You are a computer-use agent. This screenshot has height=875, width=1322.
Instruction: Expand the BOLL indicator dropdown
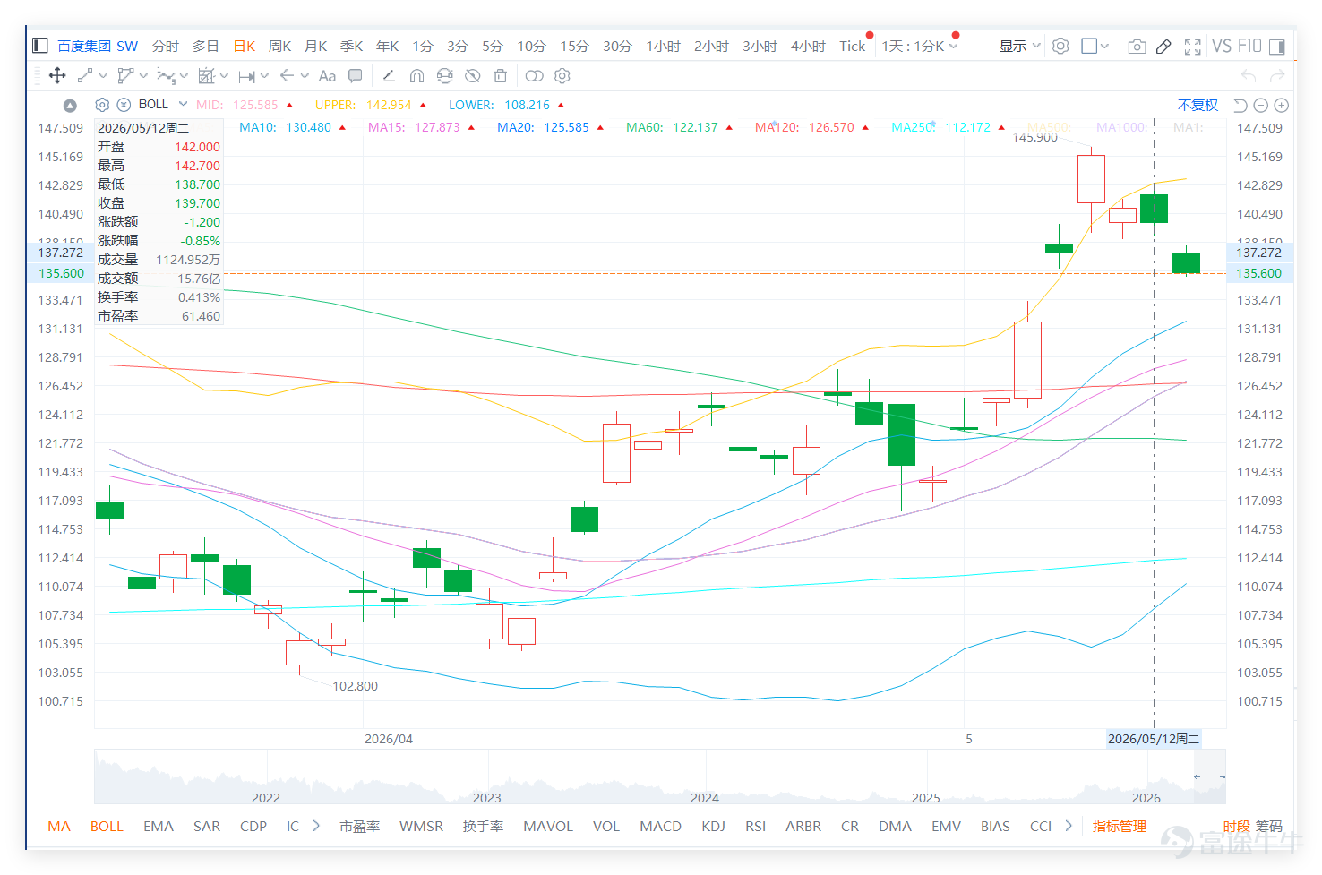(x=183, y=104)
